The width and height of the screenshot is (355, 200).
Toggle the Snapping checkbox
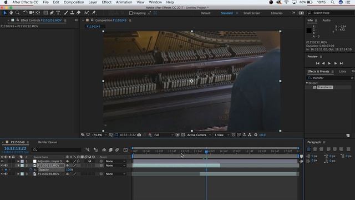(x=131, y=13)
